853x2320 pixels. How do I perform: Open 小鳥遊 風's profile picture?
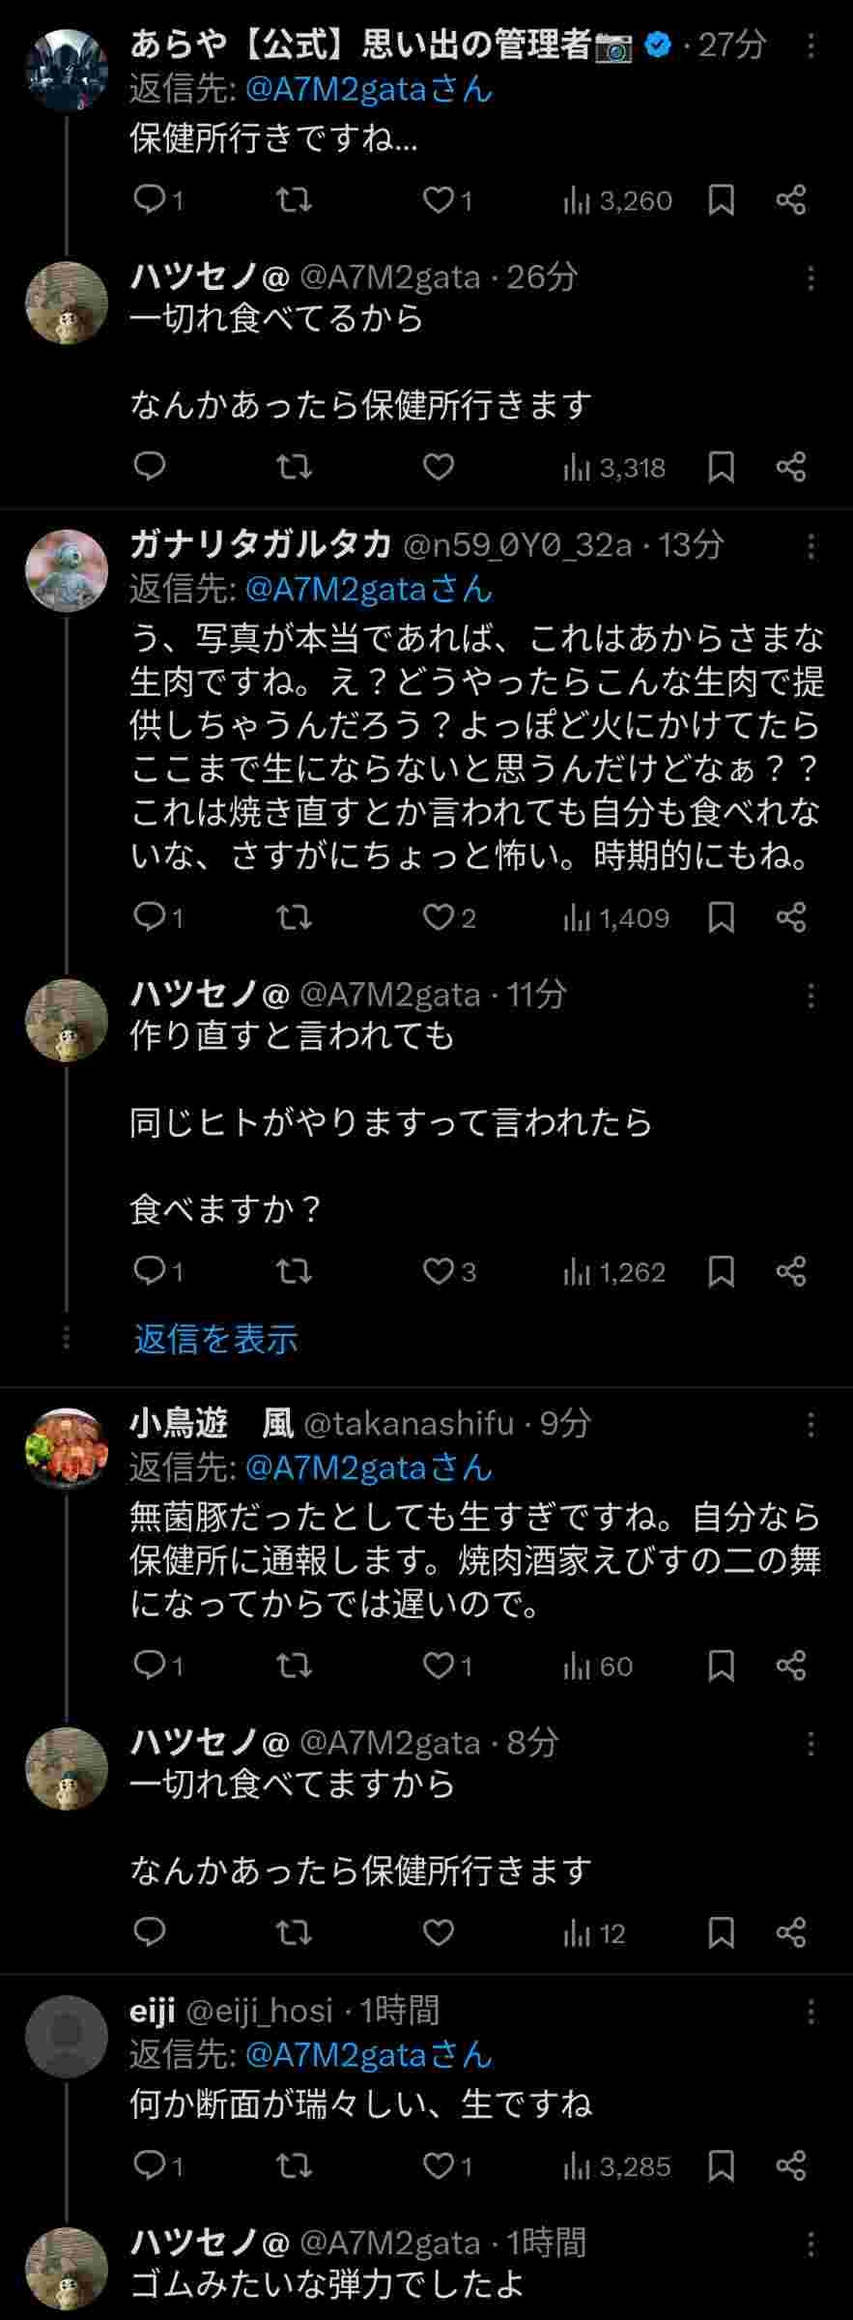pos(66,1447)
